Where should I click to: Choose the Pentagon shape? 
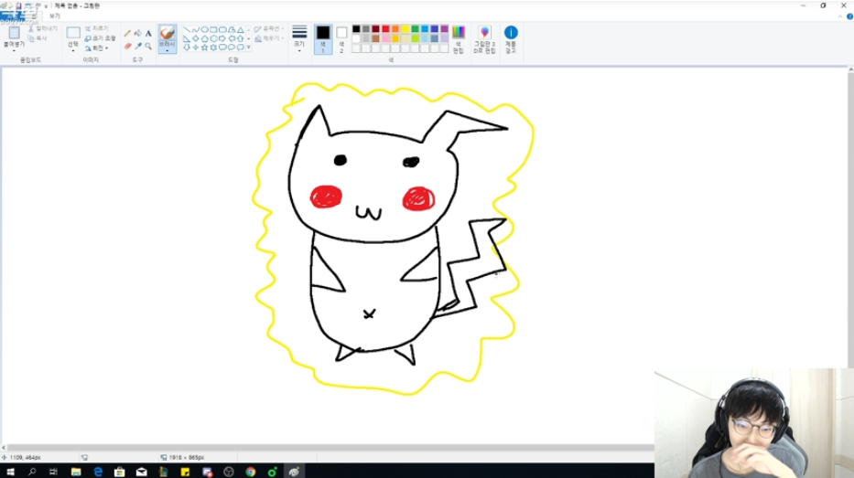tap(204, 38)
